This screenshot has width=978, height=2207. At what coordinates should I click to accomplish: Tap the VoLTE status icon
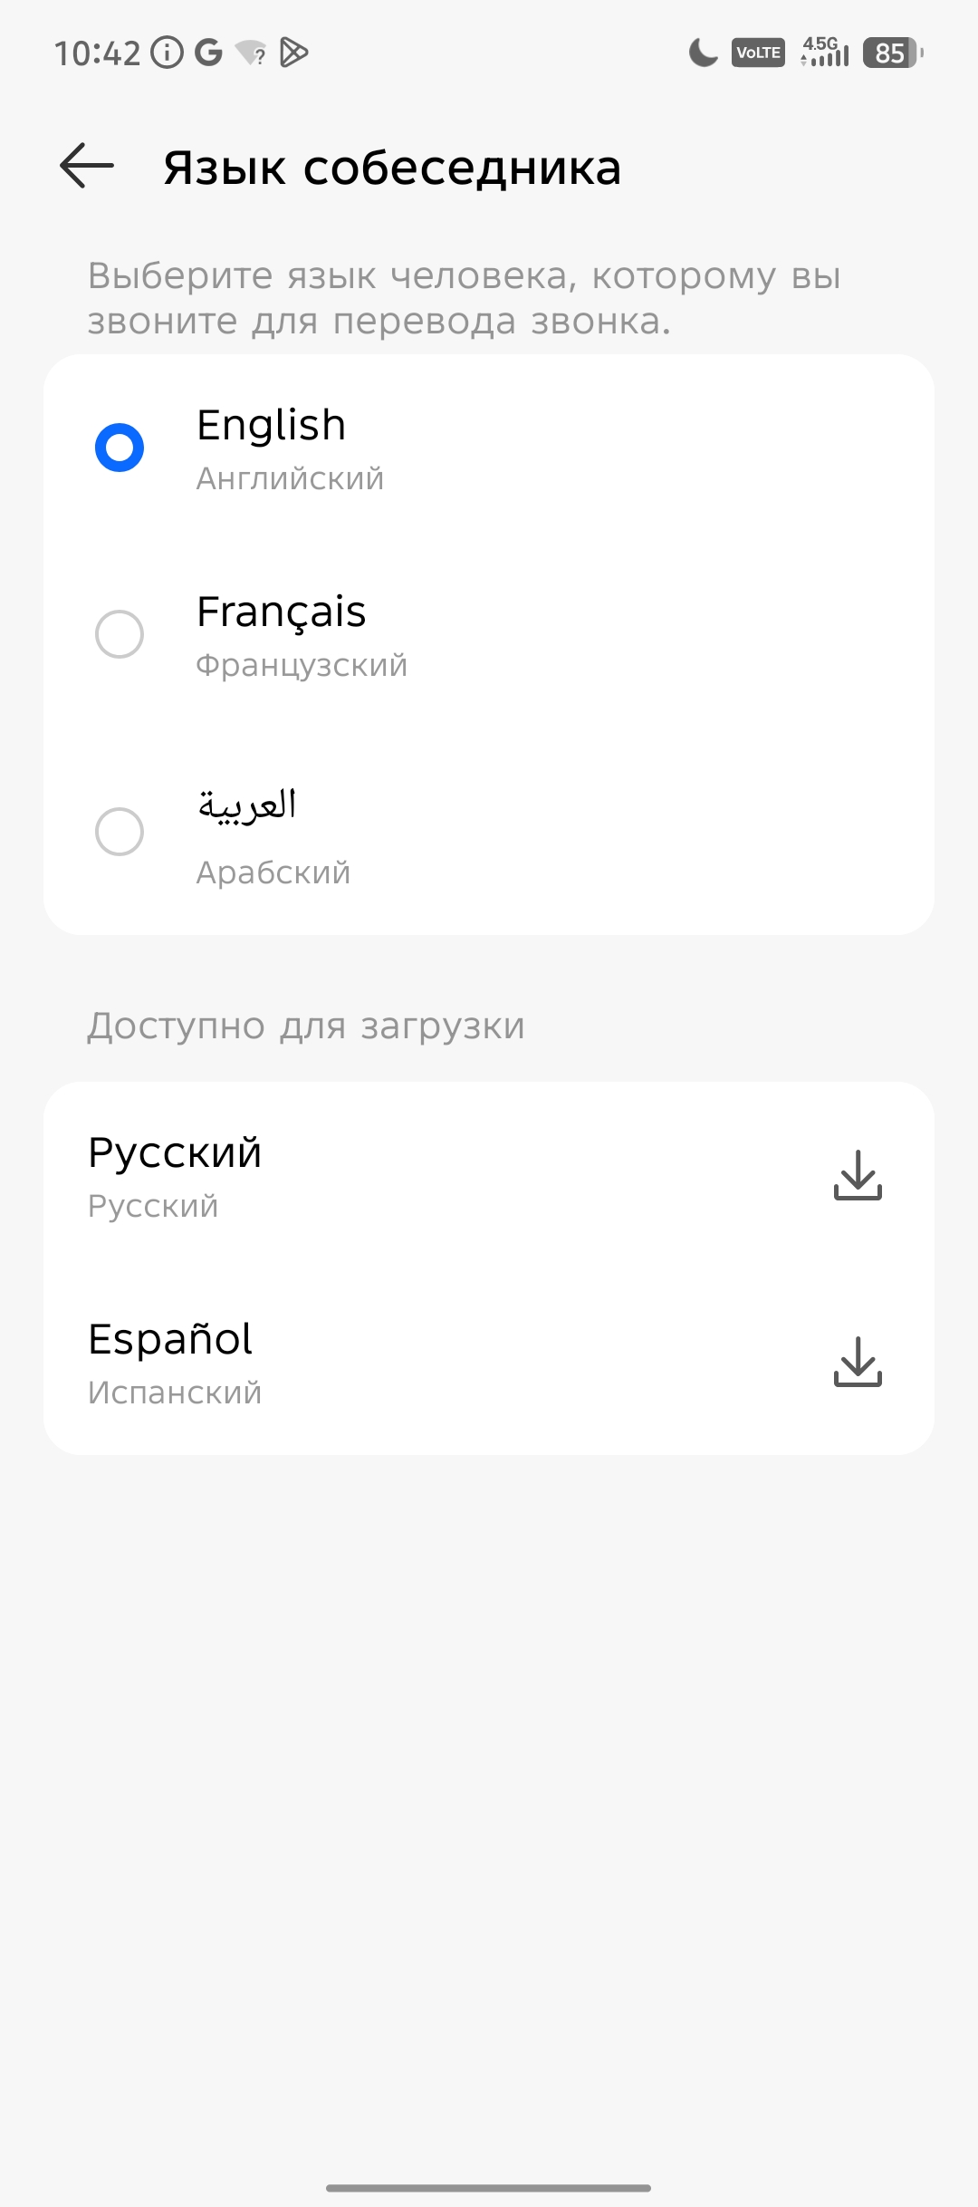758,53
